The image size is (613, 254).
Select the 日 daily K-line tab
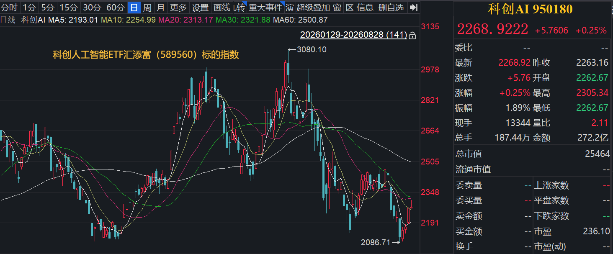pos(134,7)
